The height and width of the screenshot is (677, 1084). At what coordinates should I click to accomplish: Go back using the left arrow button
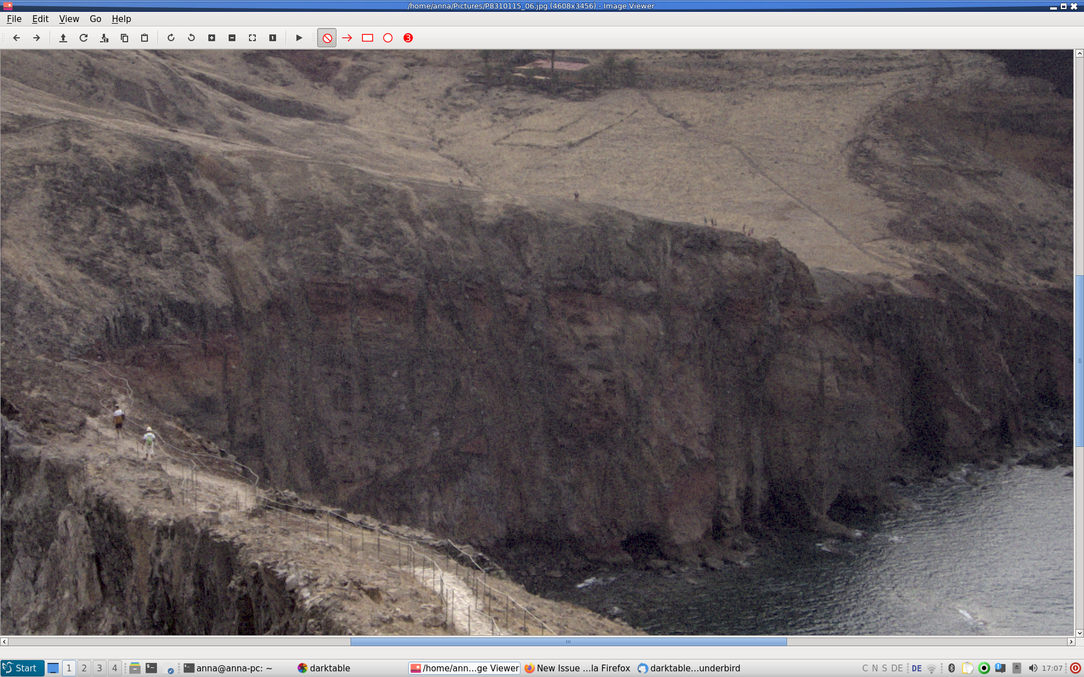point(16,38)
